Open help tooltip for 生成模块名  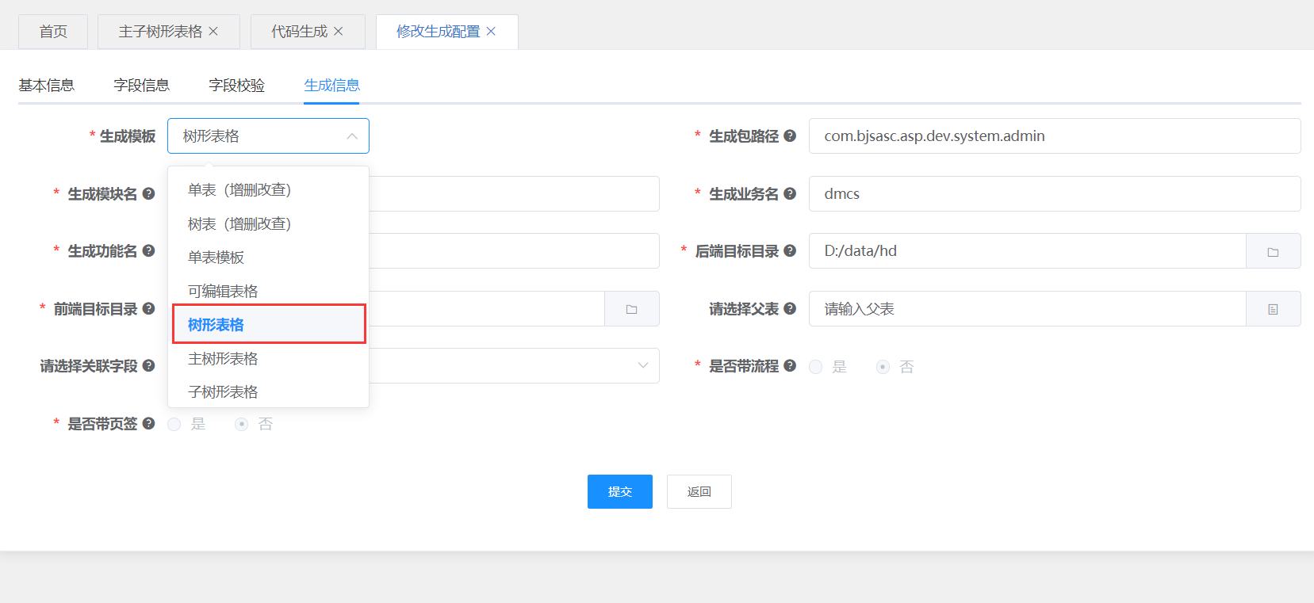[x=148, y=193]
